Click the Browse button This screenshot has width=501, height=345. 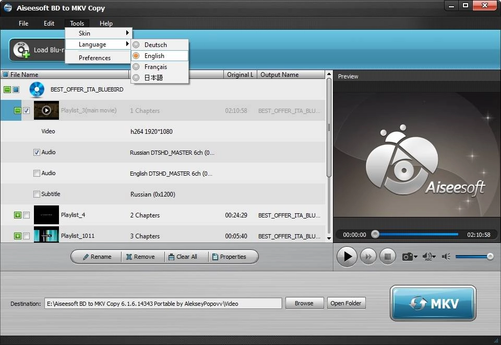[304, 303]
